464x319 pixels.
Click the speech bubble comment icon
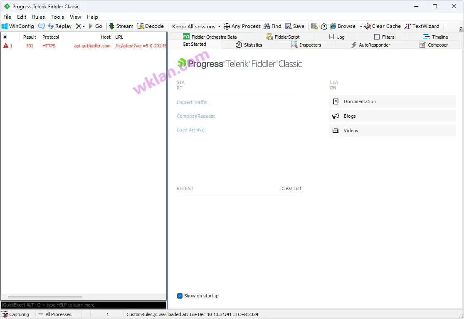42,26
